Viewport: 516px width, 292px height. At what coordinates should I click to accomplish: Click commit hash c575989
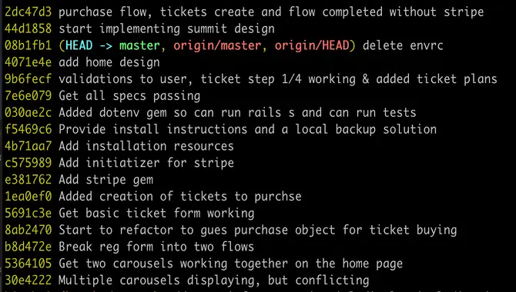pyautogui.click(x=28, y=163)
